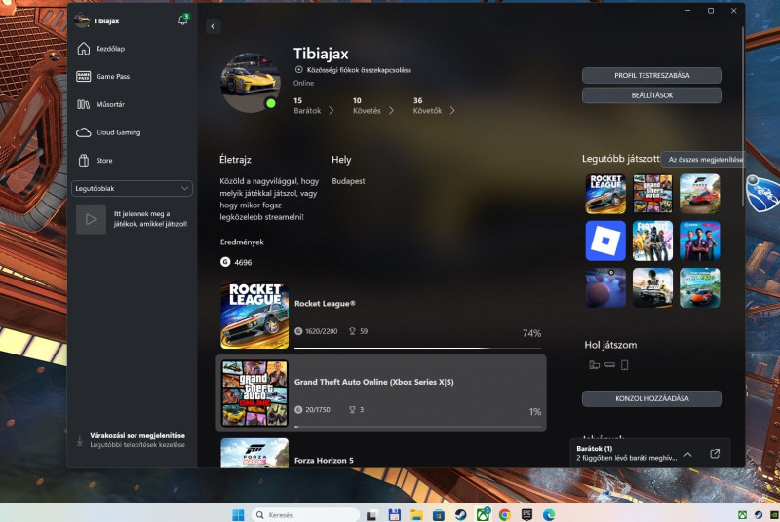Open the football game tile beside Fortnite
Image resolution: width=780 pixels, height=522 pixels.
(x=699, y=241)
